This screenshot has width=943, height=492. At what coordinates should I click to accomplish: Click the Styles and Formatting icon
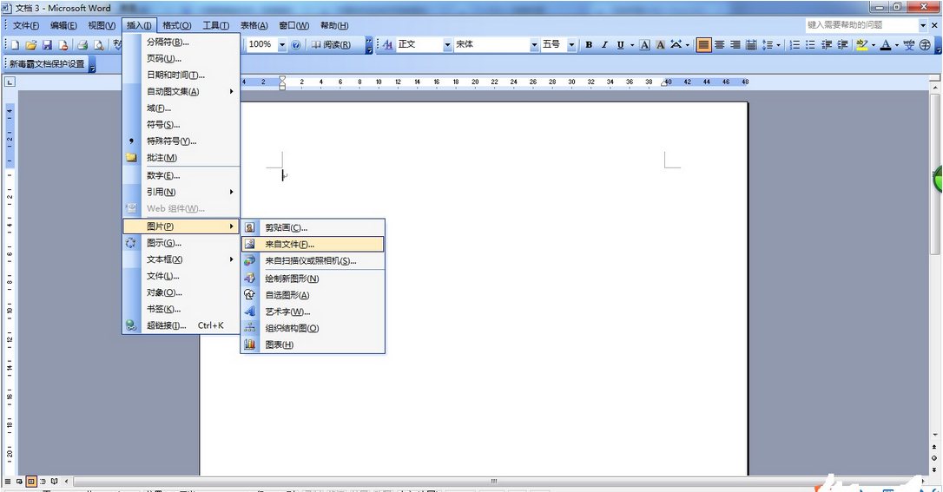pos(388,45)
